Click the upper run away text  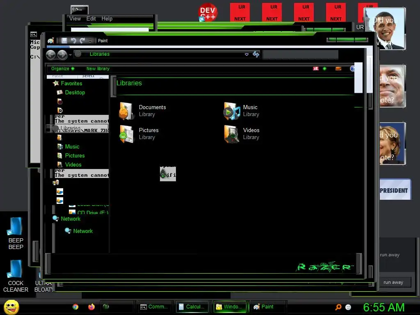390,255
